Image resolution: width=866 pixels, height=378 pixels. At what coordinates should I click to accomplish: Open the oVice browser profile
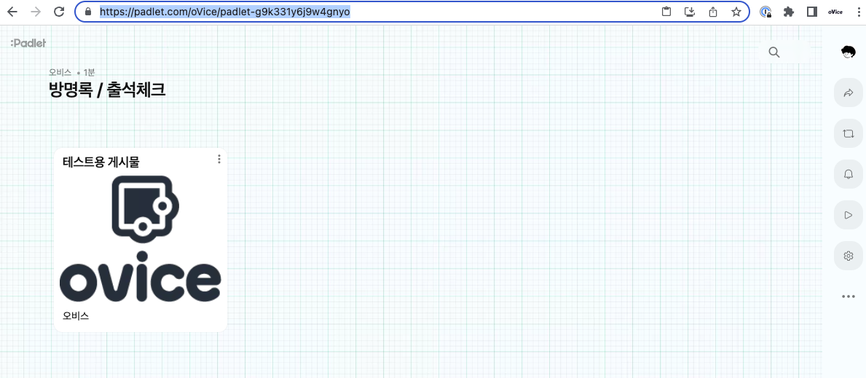click(835, 12)
